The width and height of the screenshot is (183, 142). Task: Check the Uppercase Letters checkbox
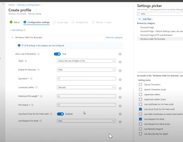(x=140, y=94)
